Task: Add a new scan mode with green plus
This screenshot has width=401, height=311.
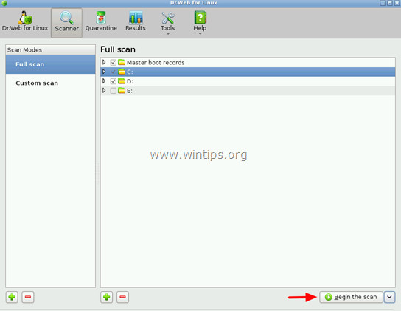Action: pyautogui.click(x=12, y=297)
